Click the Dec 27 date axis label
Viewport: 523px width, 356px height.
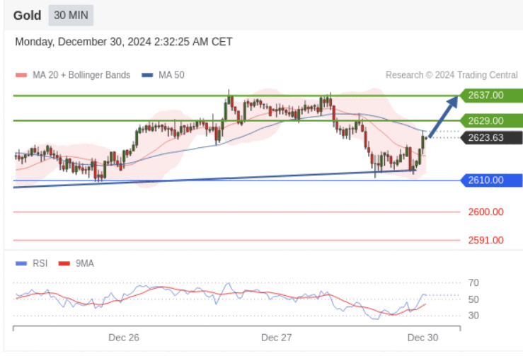[x=277, y=338]
